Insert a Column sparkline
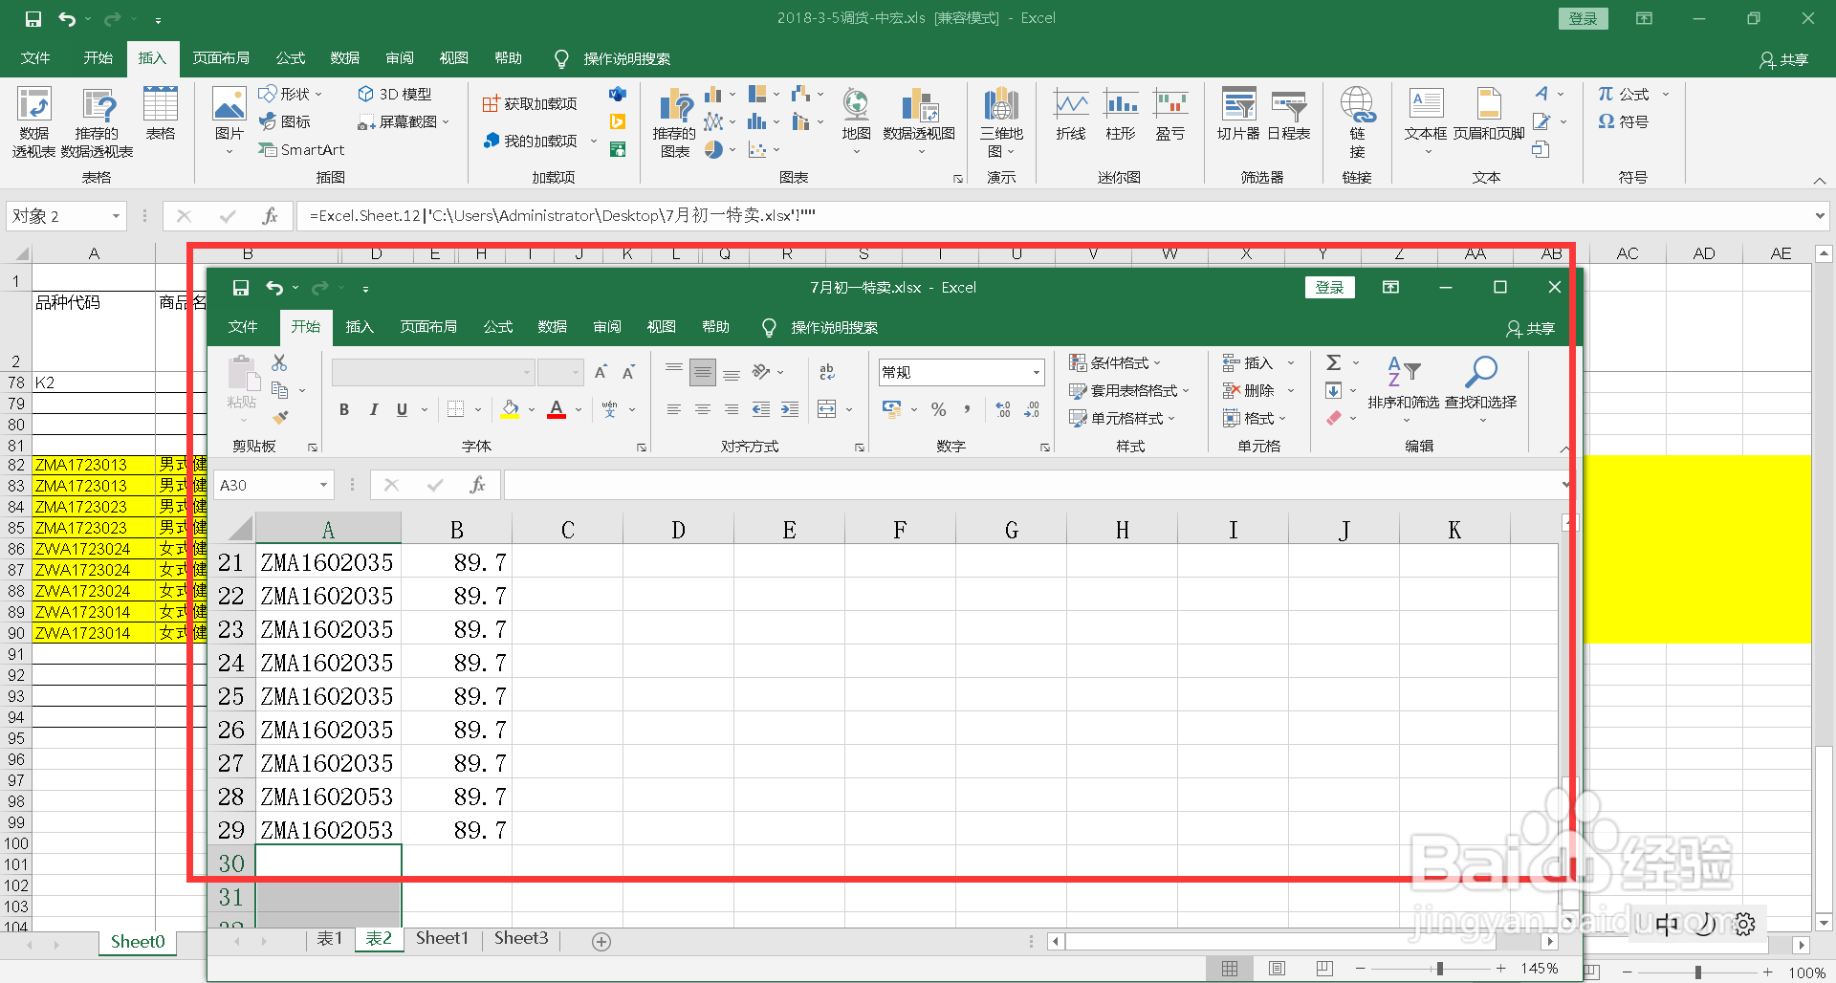Screen dimensions: 1836x983 (x=1121, y=114)
